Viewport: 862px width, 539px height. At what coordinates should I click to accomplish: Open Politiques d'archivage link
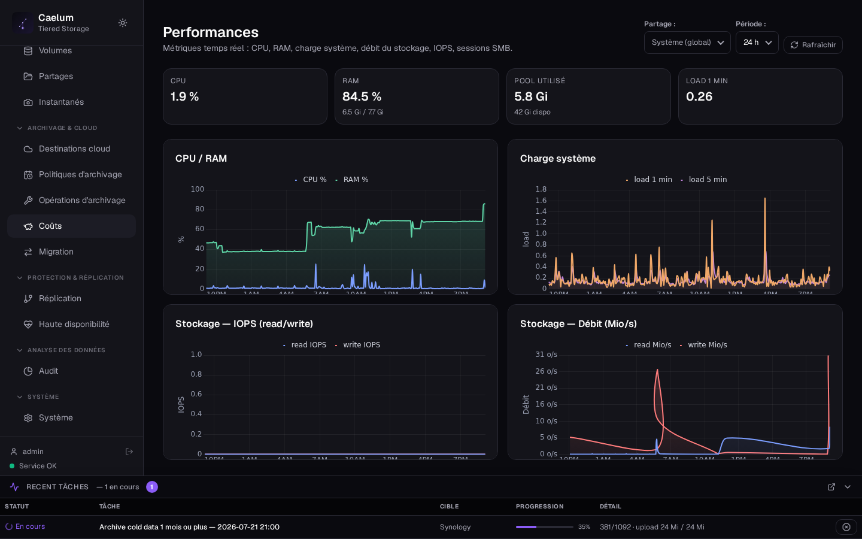click(x=71, y=175)
